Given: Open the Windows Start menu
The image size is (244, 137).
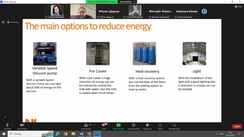Looking at the screenshot, I should (x=4, y=134).
